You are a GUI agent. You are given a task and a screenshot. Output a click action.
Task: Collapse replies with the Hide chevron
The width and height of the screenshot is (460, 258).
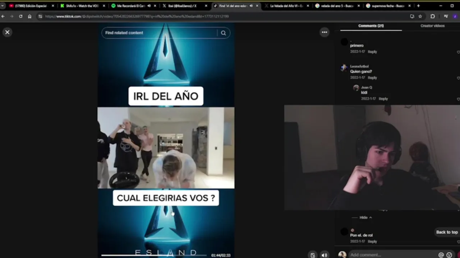[366, 218]
